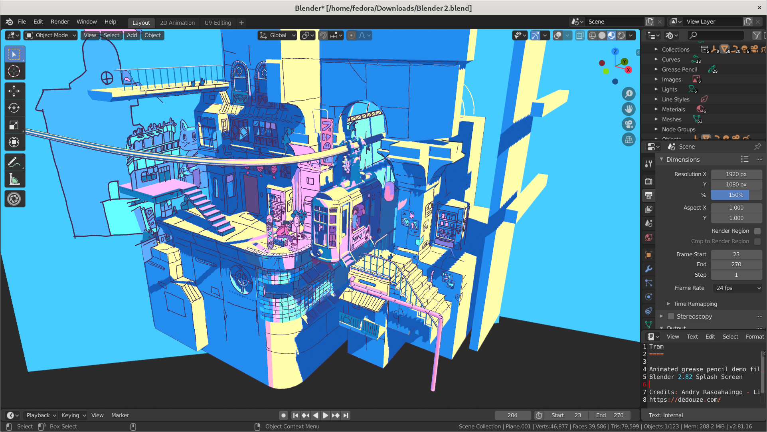
Task: Click the 3D Cursor tool
Action: point(14,71)
